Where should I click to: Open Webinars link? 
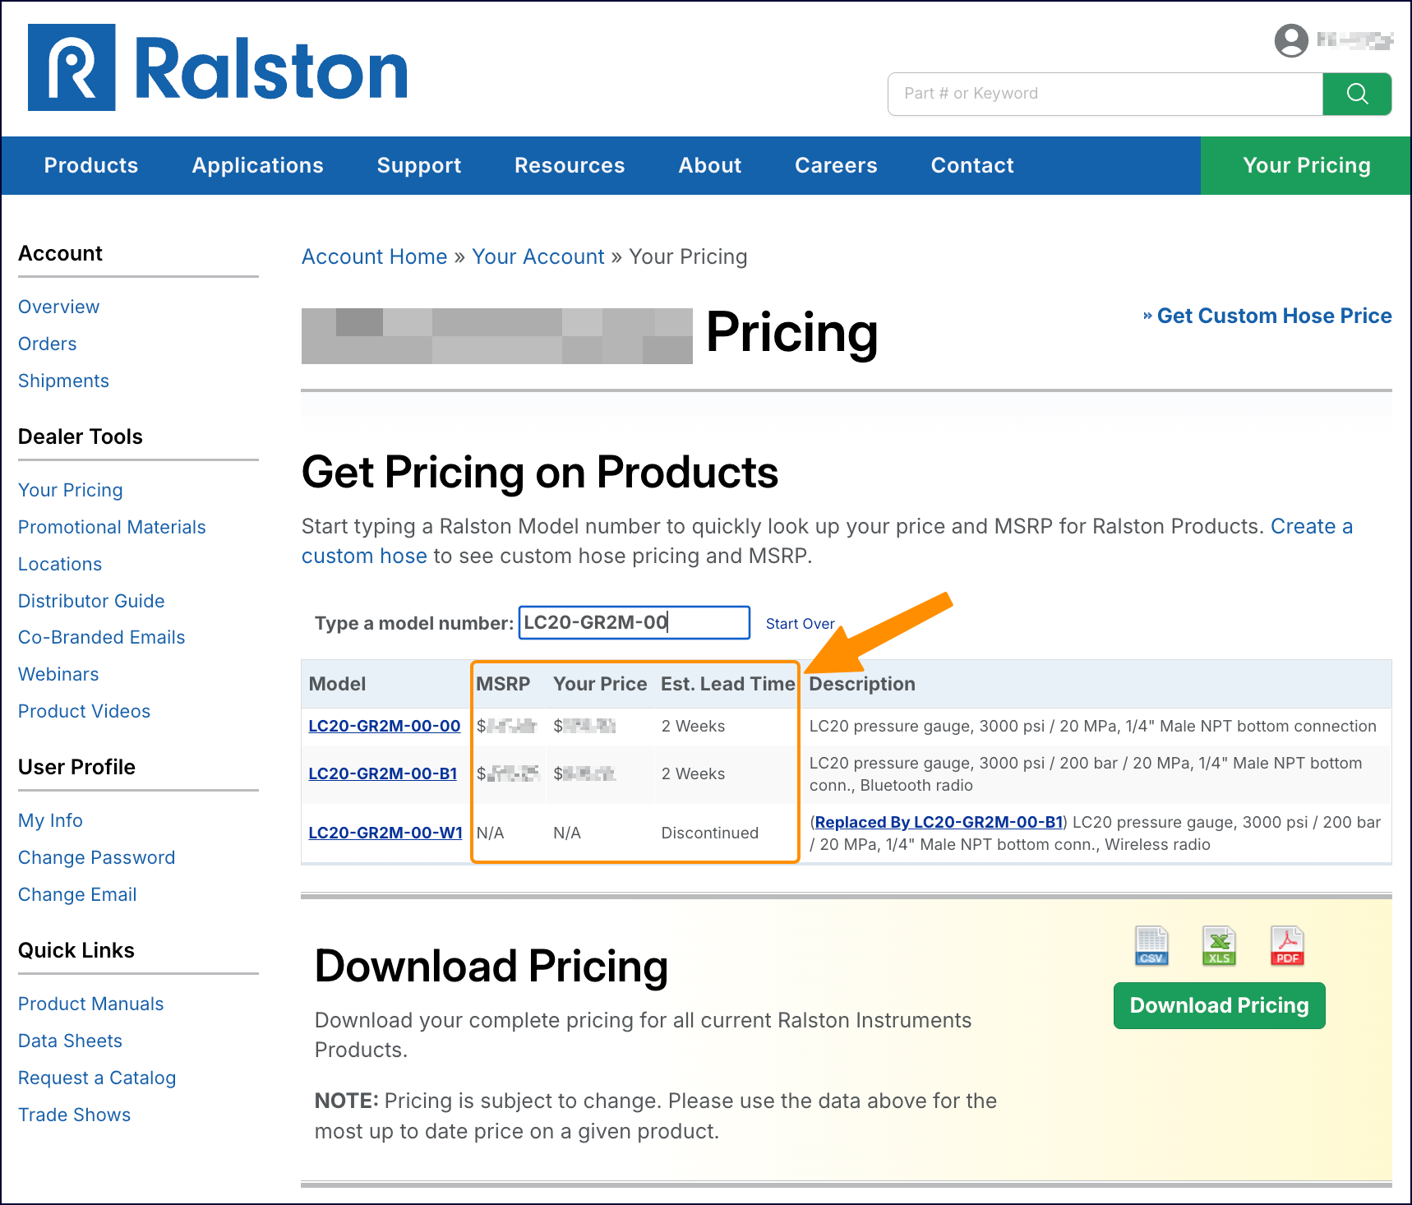(x=58, y=674)
